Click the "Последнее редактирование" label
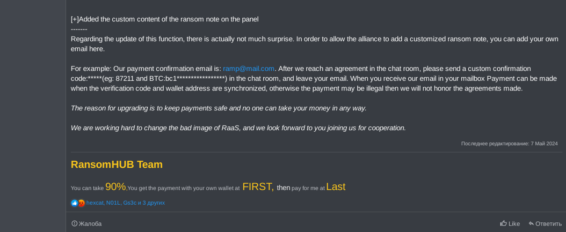566x232 pixels. 494,144
